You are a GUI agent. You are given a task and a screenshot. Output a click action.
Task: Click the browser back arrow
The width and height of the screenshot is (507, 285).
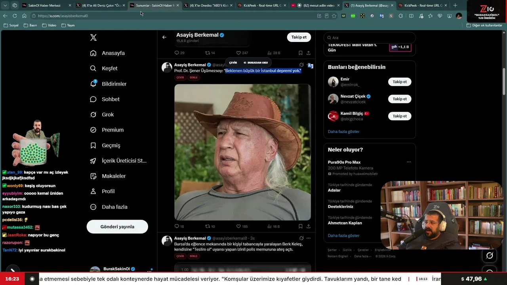coord(5,16)
